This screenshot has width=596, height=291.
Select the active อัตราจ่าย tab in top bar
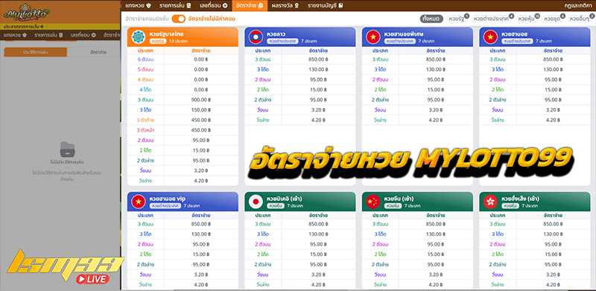coord(249,6)
